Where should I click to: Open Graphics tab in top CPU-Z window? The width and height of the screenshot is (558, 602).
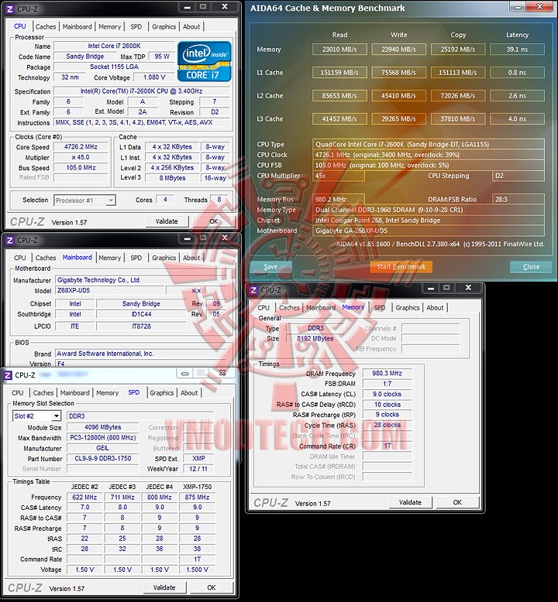coord(164,27)
